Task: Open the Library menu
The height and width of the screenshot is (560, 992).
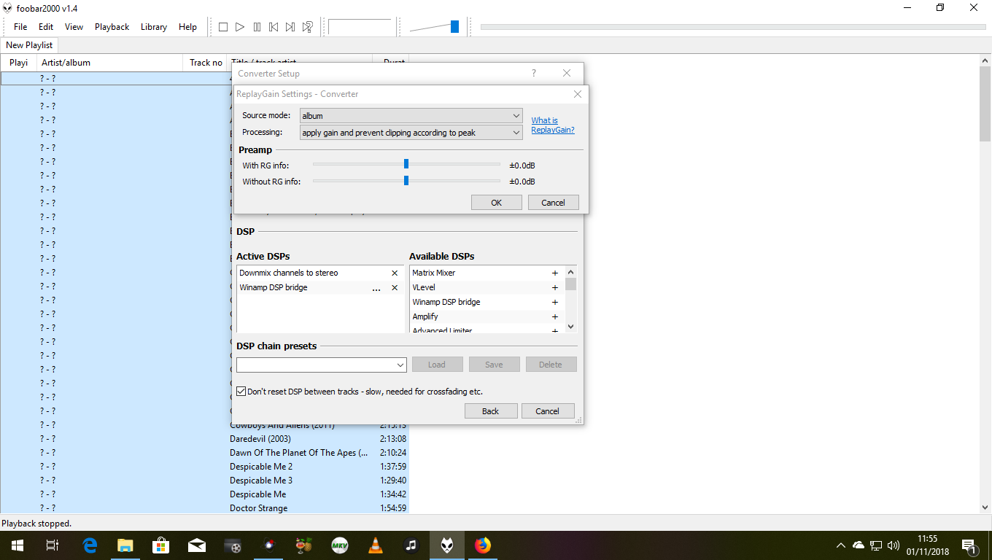Action: point(154,27)
